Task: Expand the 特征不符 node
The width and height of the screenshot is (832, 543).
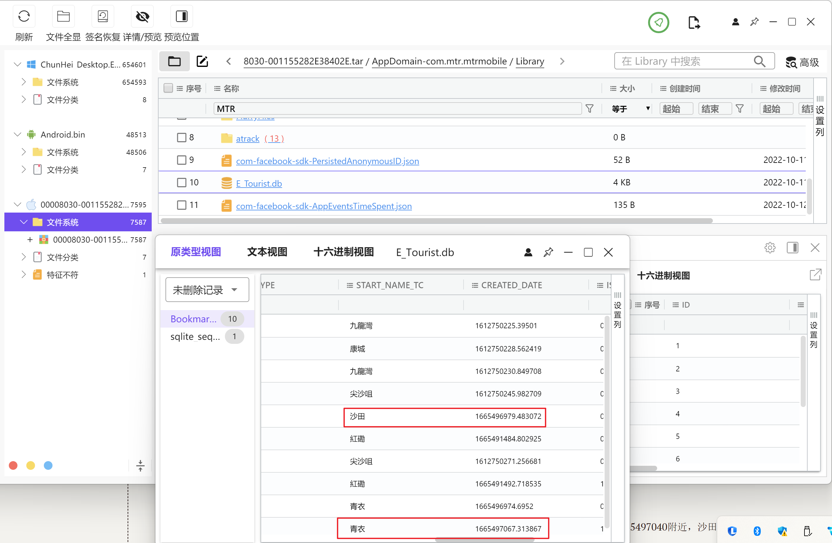Action: coord(23,274)
